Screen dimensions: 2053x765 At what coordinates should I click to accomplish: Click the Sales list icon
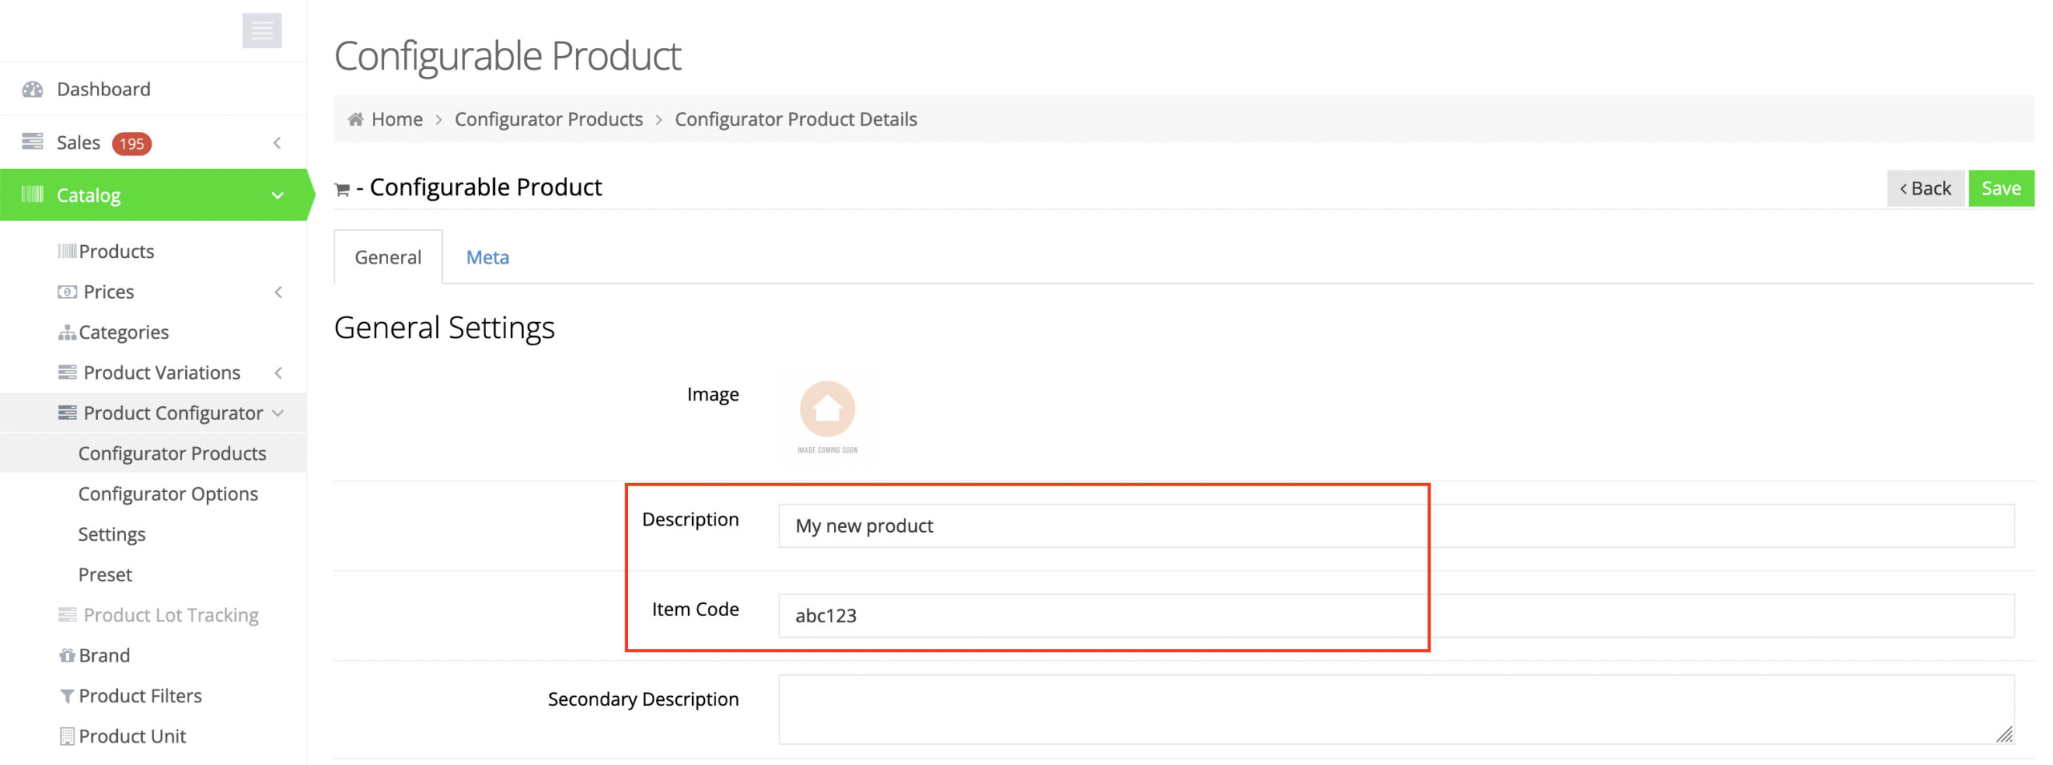pyautogui.click(x=32, y=142)
